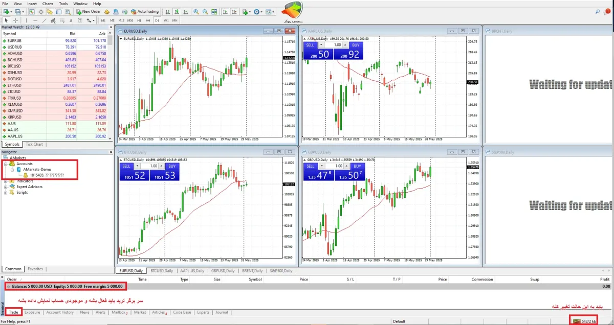
Task: Tile chart windows with the grid icon
Action: click(x=214, y=11)
